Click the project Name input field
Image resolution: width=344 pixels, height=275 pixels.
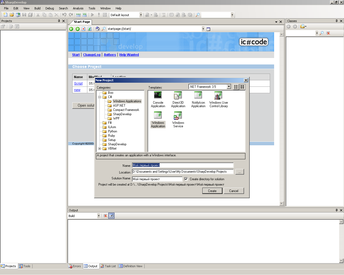point(183,165)
